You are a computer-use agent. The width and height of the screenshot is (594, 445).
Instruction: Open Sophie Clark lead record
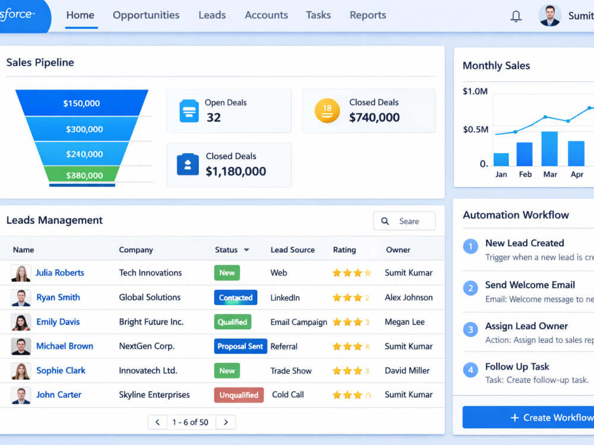point(61,371)
